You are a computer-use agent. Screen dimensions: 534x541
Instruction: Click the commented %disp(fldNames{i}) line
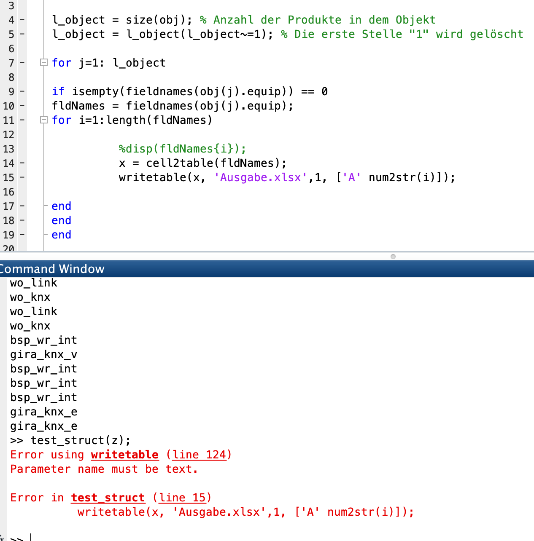click(182, 149)
